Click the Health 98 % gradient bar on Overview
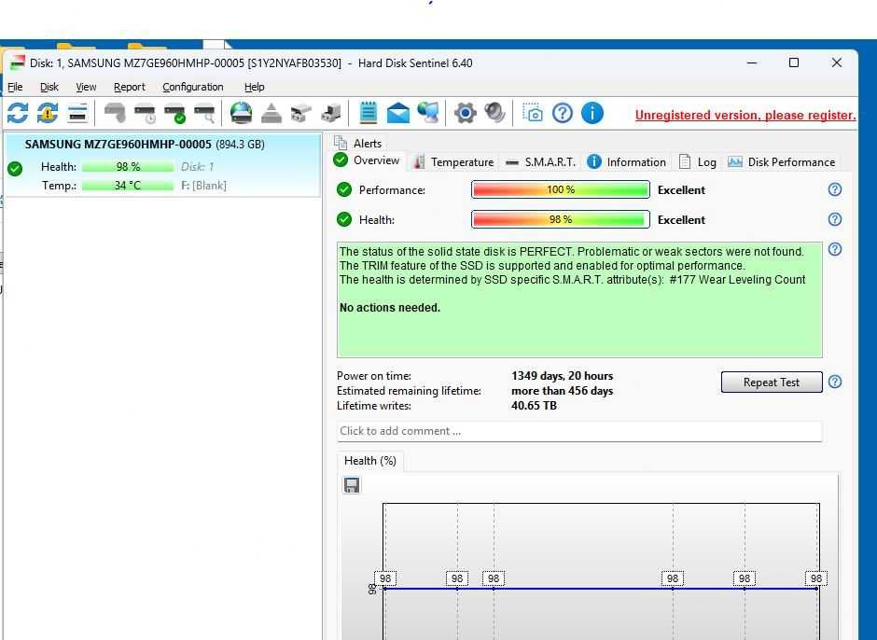Viewport: 877px width, 640px height. [x=561, y=219]
